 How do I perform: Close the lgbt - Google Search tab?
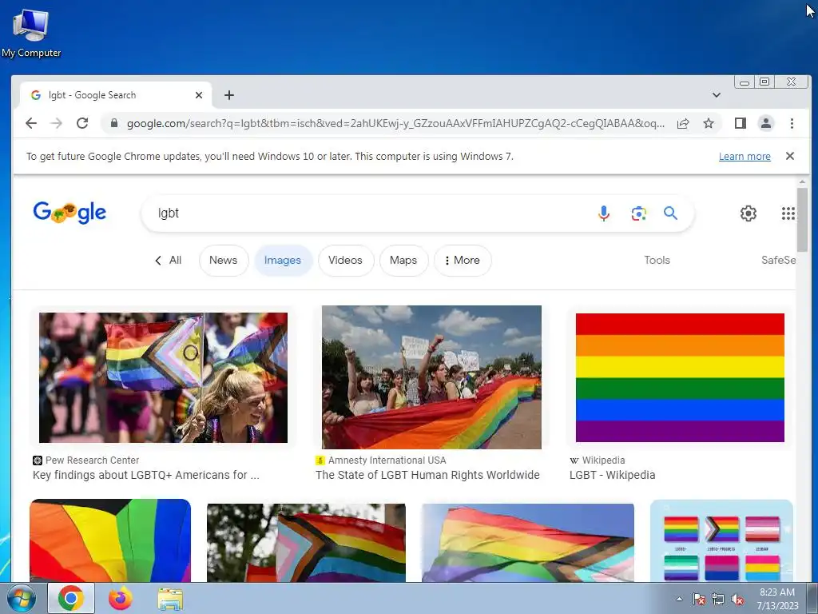tap(199, 95)
